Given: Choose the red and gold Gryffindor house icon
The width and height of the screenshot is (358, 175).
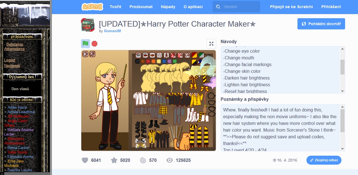Looking at the screenshot, I should tap(195, 55).
